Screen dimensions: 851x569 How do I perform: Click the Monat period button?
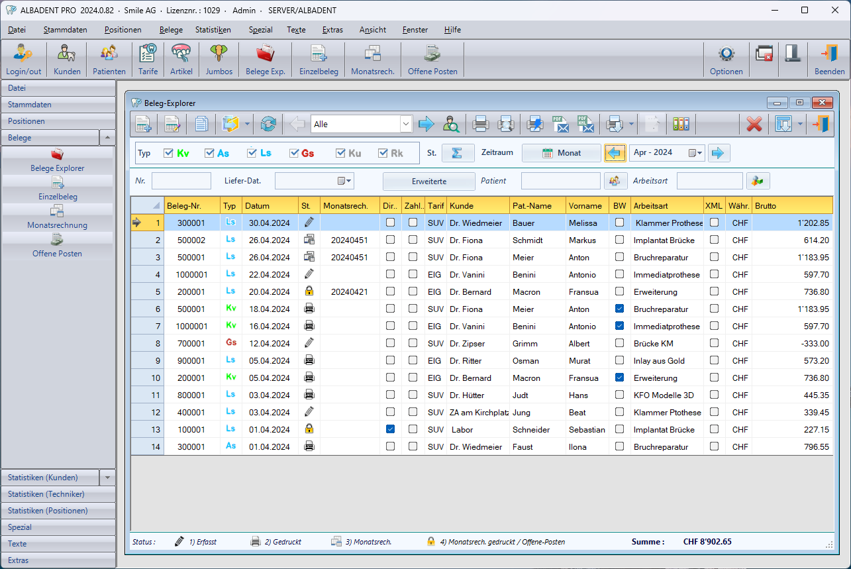click(x=561, y=153)
